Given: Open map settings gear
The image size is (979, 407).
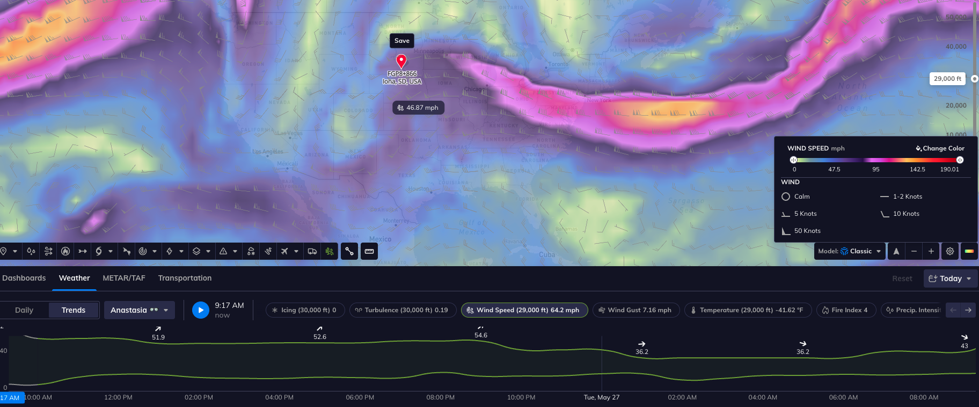Looking at the screenshot, I should pos(950,251).
